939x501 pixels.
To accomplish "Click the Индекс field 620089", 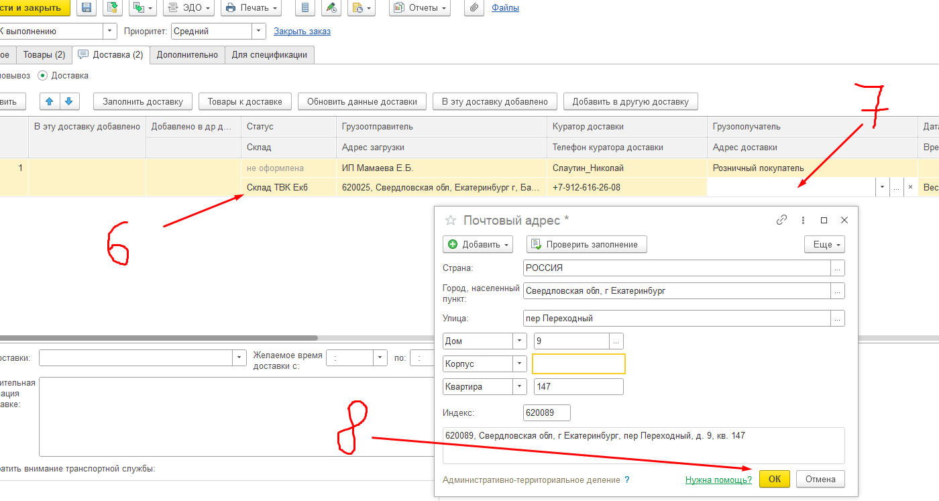I will (547, 412).
